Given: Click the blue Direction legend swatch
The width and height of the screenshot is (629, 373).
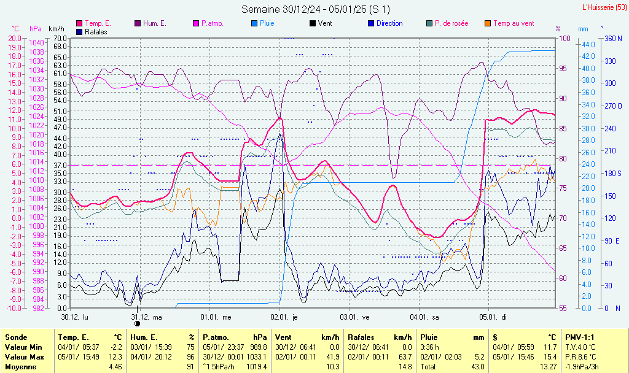Looking at the screenshot, I should 371,23.
